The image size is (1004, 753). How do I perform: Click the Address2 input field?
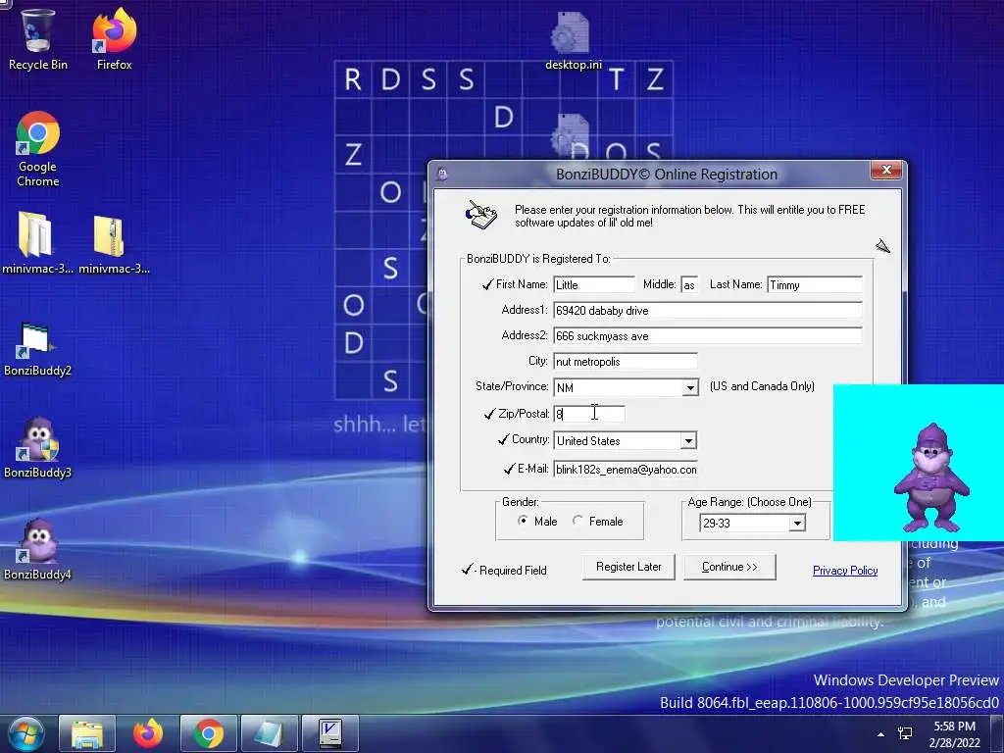tap(708, 336)
